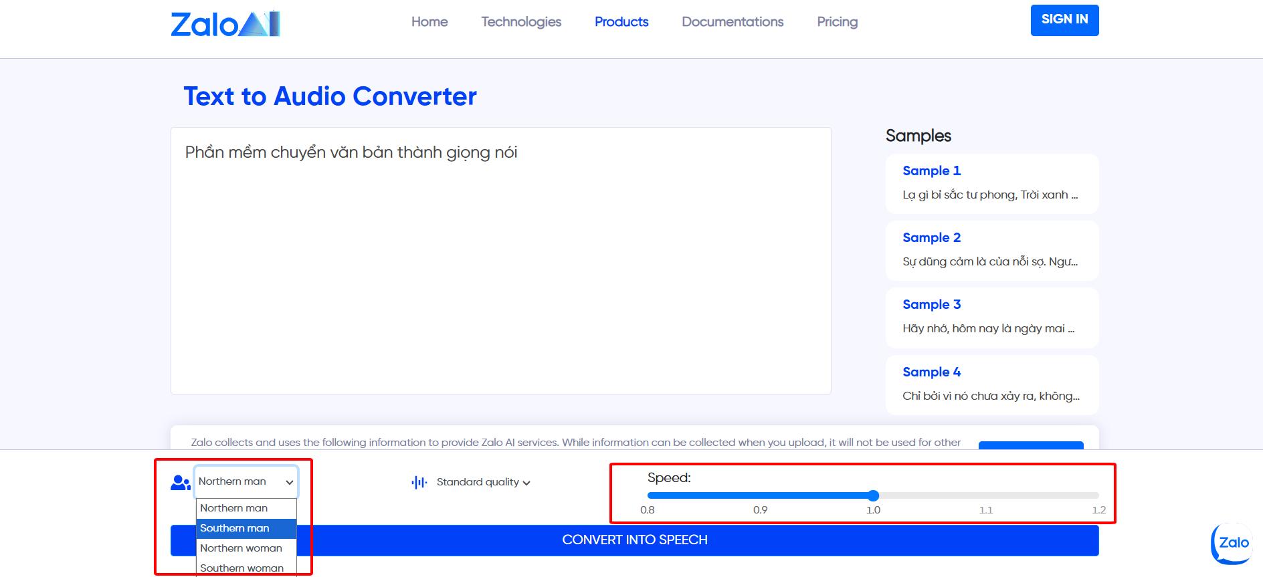Click CONVERT INTO SPEECH button
The image size is (1263, 577).
(x=634, y=540)
